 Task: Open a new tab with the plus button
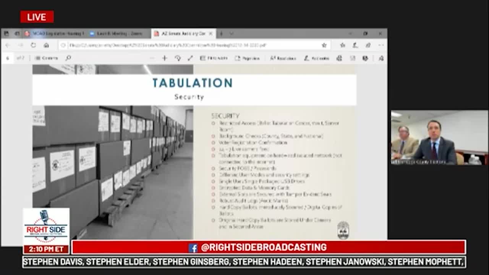pyautogui.click(x=221, y=34)
